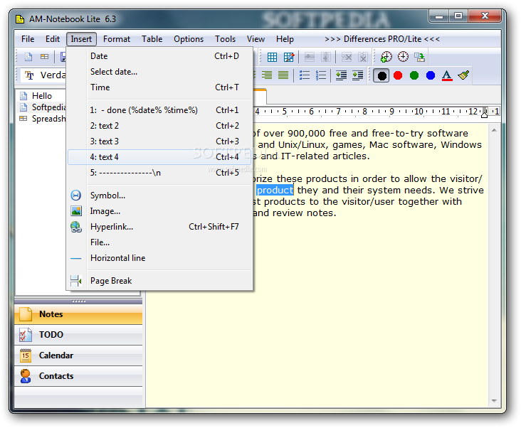Click the New text note icon
521x428 pixels.
28,57
